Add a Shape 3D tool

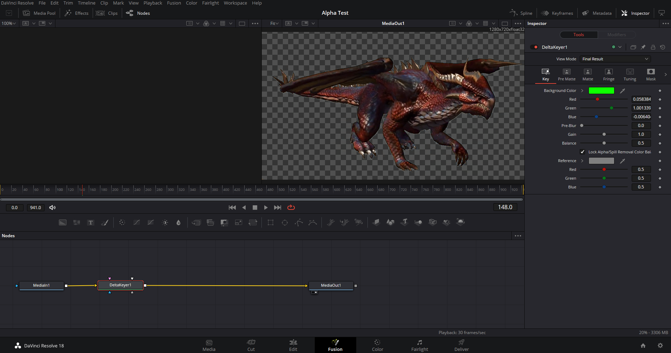[x=390, y=222]
